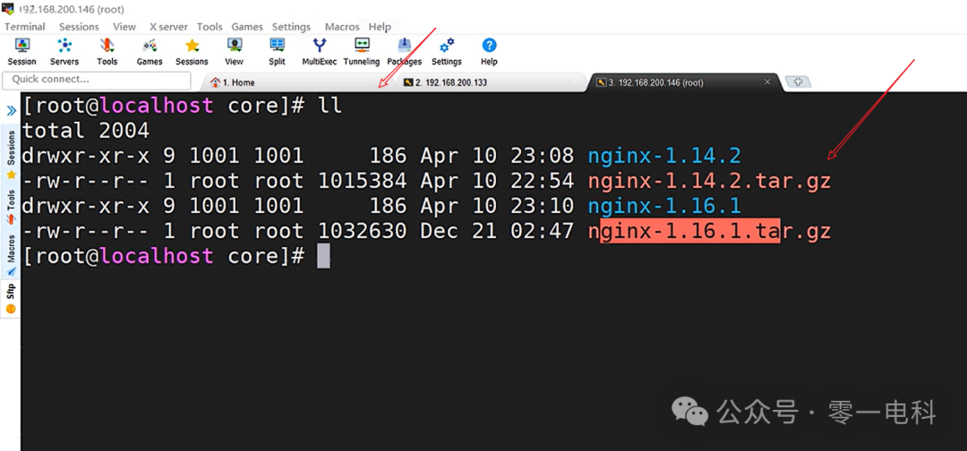The width and height of the screenshot is (967, 451).
Task: Click the terminal cursor at the last prompt
Action: pyautogui.click(x=324, y=256)
